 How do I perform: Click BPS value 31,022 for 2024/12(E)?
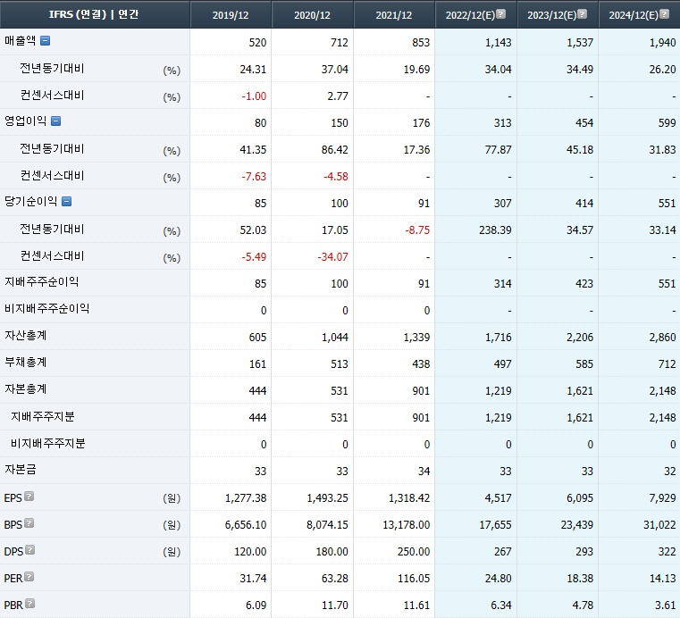pyautogui.click(x=659, y=525)
